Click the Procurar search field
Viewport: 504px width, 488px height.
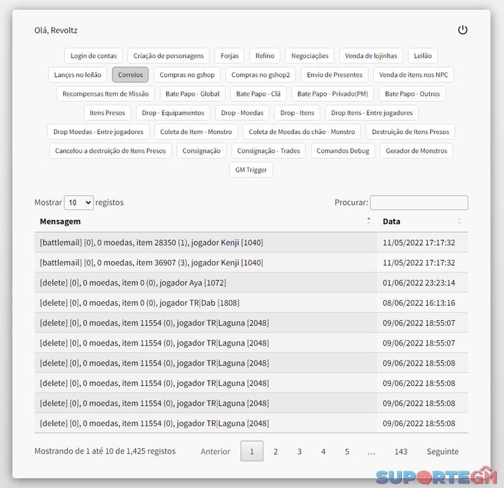[x=419, y=202]
